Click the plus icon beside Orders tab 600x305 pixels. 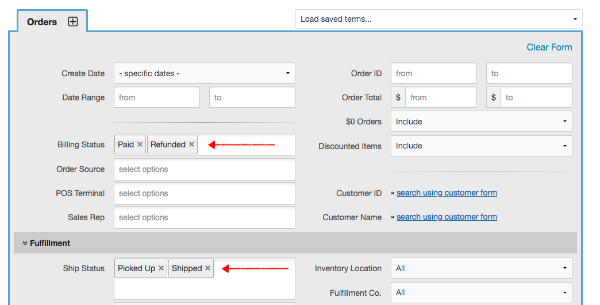[x=73, y=22]
